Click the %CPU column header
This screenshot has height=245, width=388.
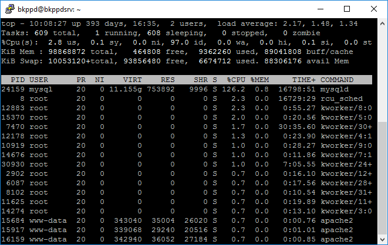coord(236,80)
